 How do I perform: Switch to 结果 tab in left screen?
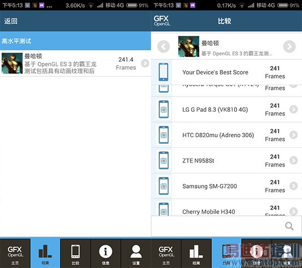coord(45,253)
